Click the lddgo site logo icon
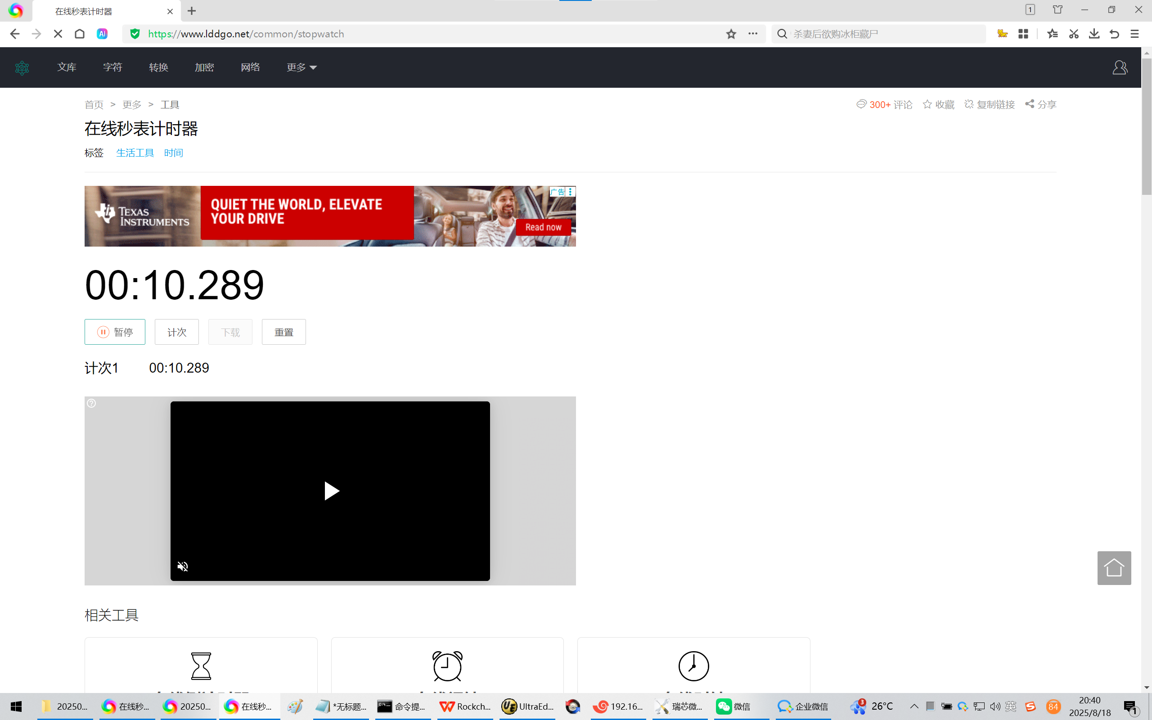The height and width of the screenshot is (720, 1152). (22, 67)
